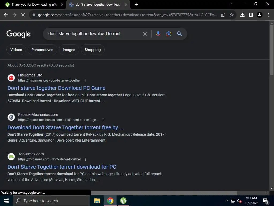
Task: Click the repack-mechanics.com URL breadcrumb
Action: click(58, 120)
